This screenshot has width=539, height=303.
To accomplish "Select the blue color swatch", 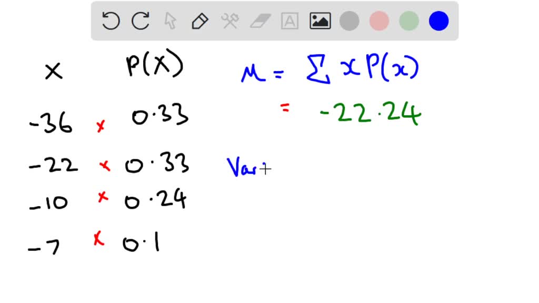I will pos(438,21).
